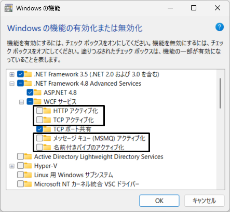Click the blue help question mark icon

pos(220,27)
